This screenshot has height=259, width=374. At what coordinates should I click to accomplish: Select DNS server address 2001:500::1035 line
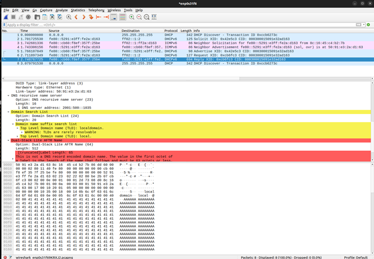55,108
